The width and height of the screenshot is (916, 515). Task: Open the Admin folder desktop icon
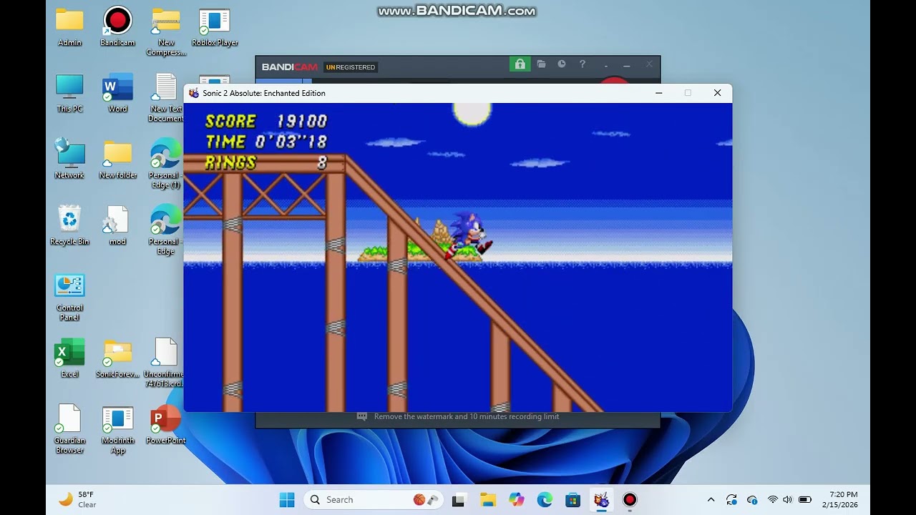coord(69,27)
